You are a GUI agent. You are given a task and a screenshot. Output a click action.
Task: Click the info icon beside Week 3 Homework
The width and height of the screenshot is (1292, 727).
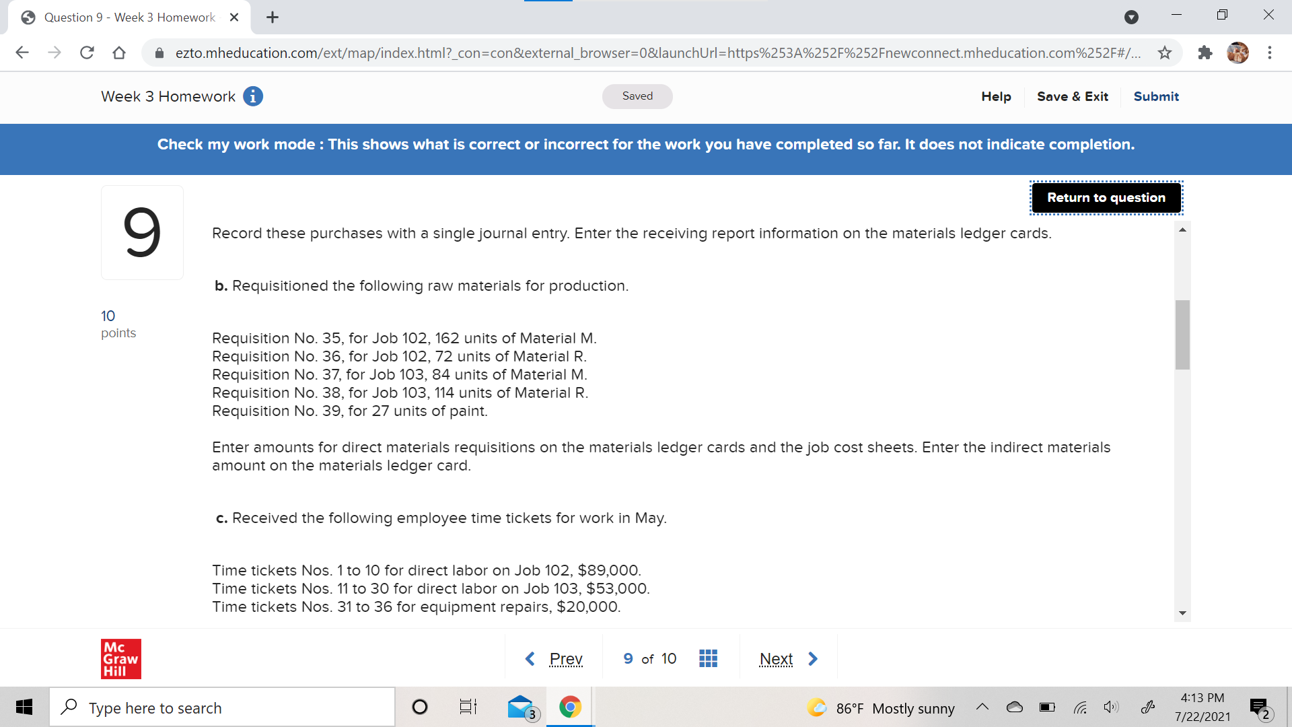point(253,96)
